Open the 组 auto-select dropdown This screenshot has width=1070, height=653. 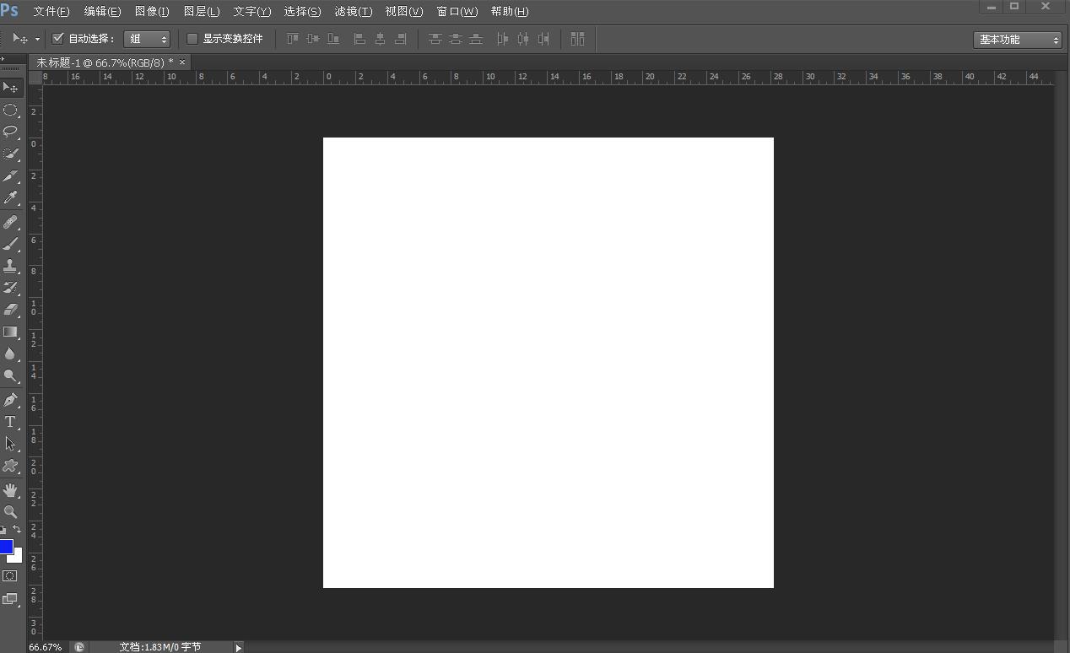147,39
